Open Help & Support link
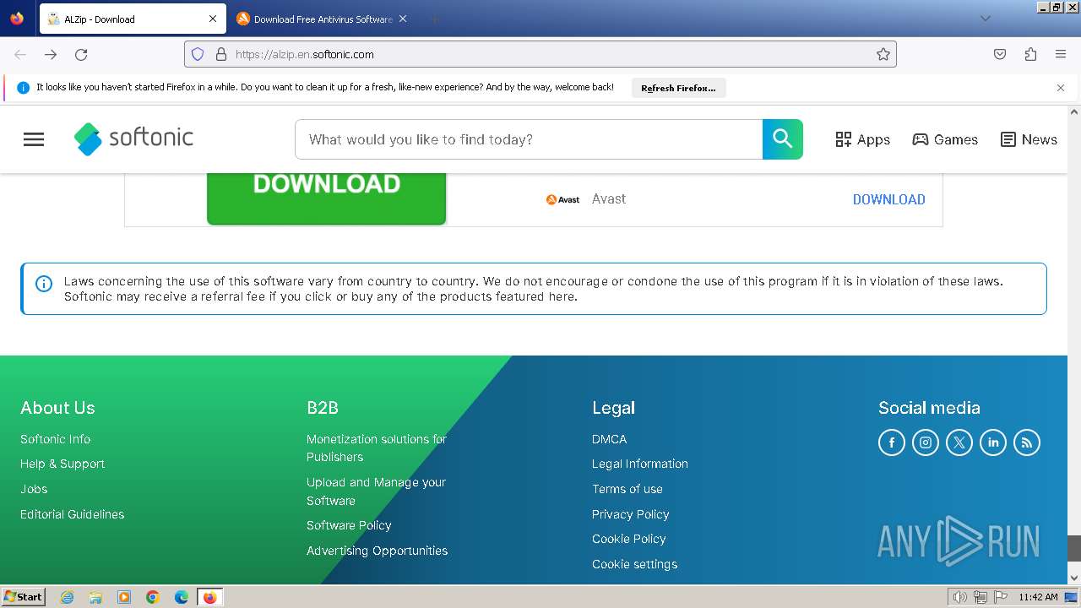 tap(62, 464)
